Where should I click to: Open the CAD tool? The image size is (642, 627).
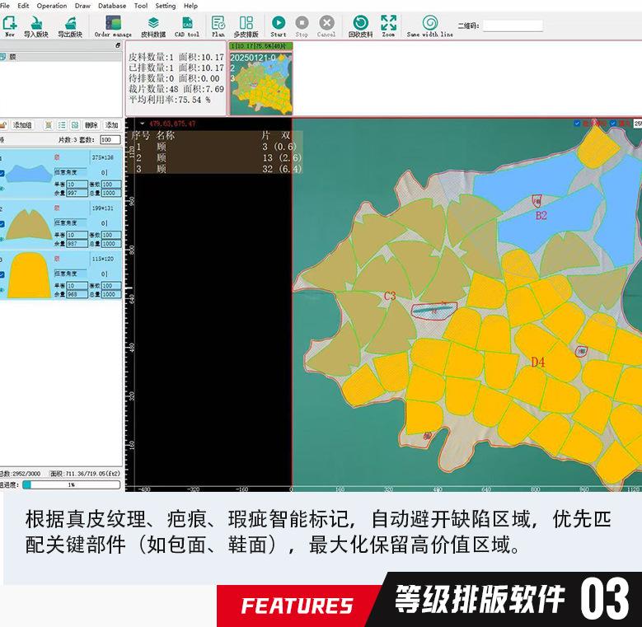187,24
